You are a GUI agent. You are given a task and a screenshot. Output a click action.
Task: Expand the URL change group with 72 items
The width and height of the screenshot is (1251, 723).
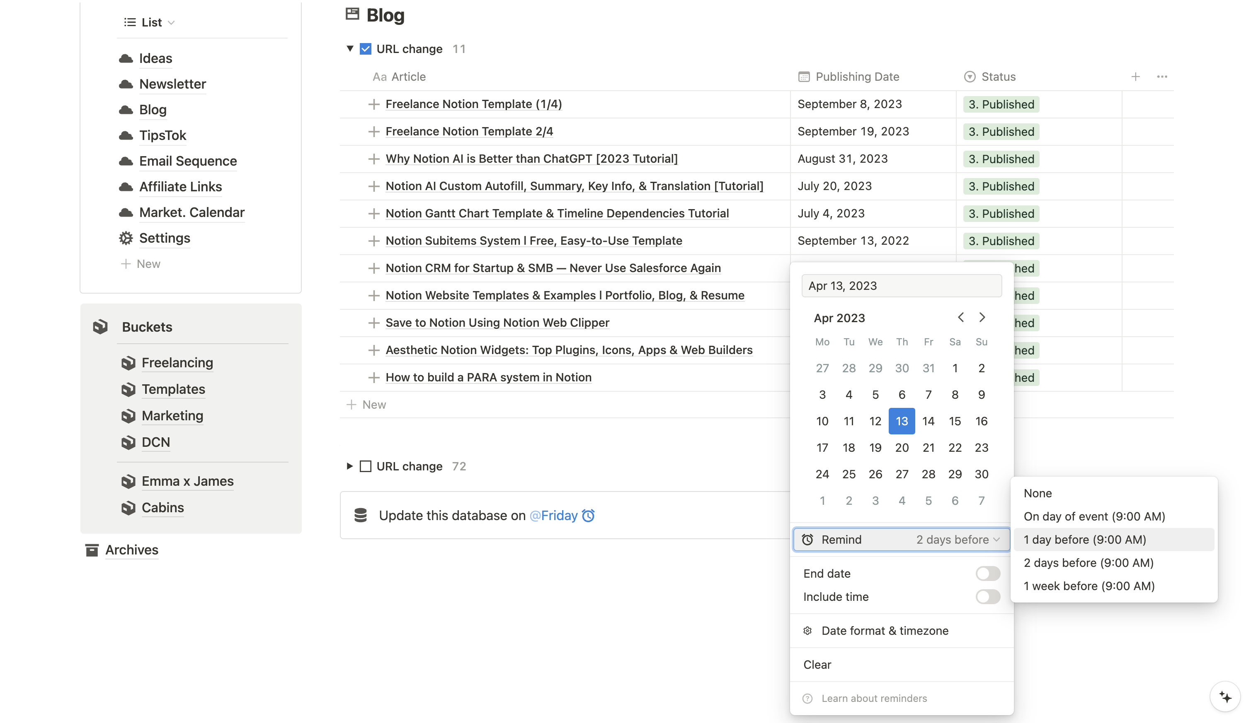[349, 467]
